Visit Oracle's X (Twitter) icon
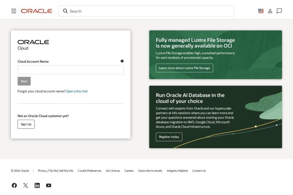 26,185
